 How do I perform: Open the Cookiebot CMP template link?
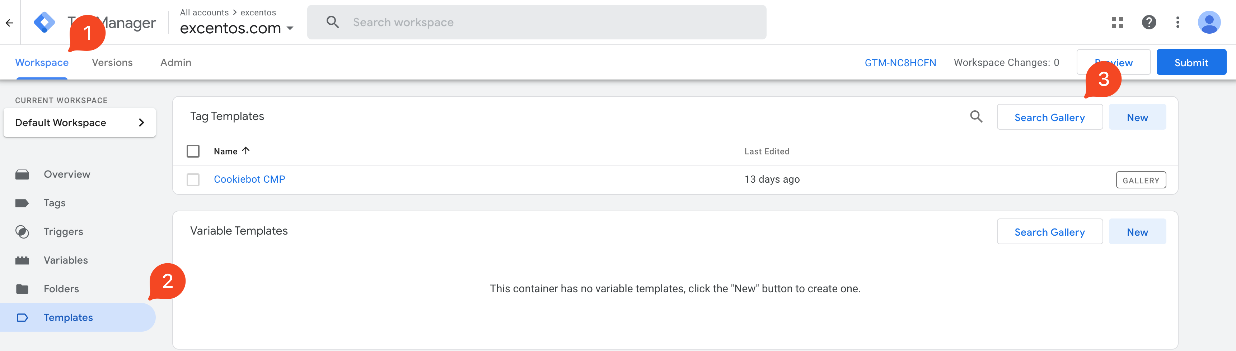249,179
